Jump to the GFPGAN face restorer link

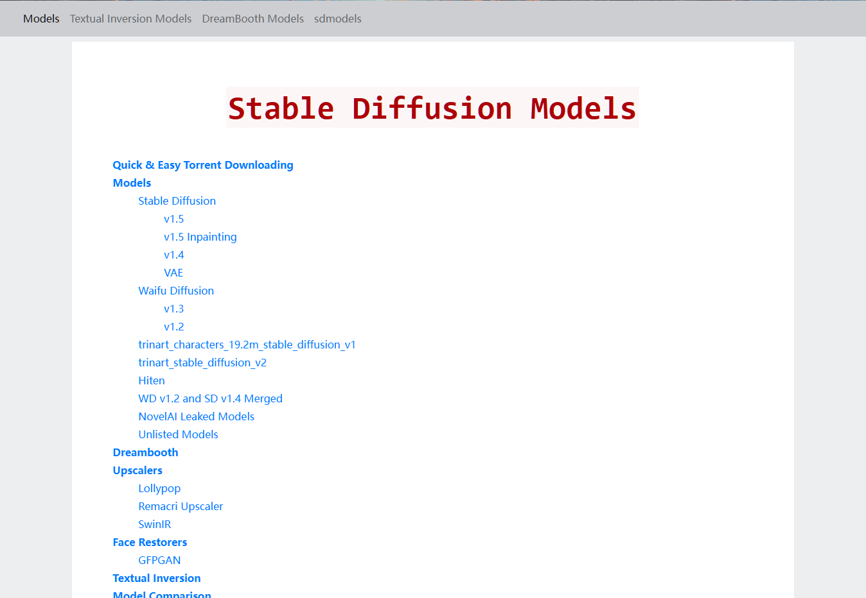click(x=159, y=560)
